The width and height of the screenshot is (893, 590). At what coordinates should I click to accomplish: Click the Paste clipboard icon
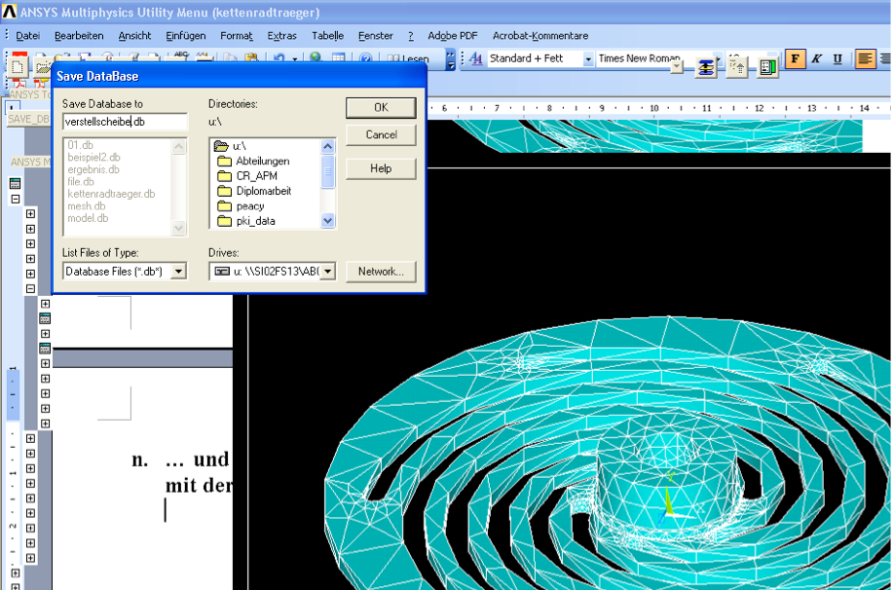pyautogui.click(x=251, y=57)
